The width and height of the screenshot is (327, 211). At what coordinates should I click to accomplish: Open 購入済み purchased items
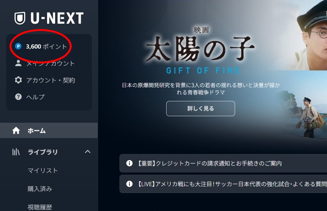coord(40,189)
